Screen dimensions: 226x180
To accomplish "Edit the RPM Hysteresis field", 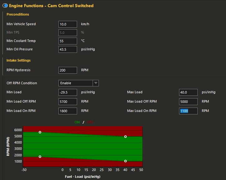I will (x=67, y=70).
